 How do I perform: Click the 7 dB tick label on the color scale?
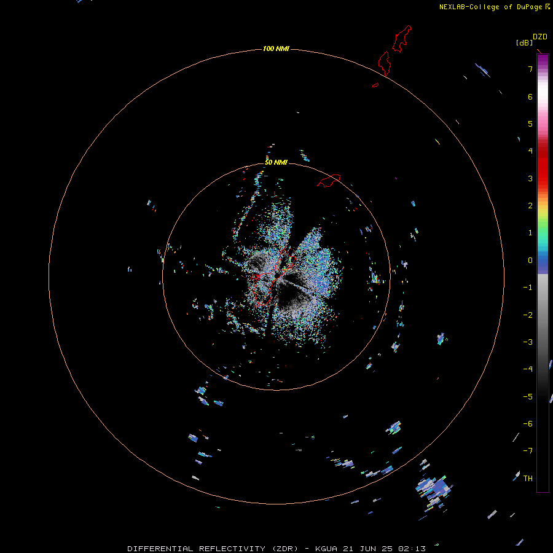pos(530,69)
